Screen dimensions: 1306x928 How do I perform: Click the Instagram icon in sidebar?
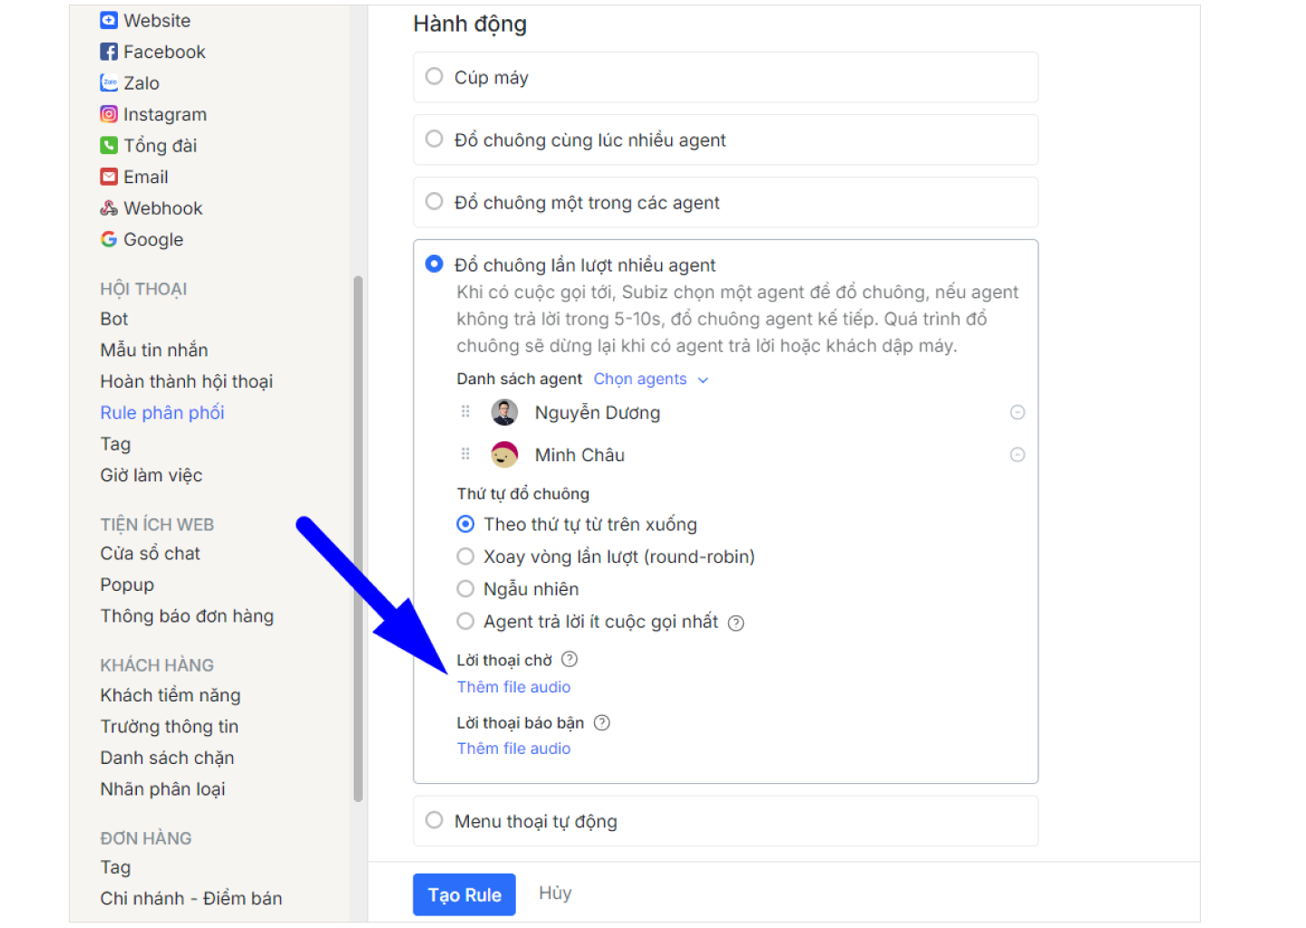[x=109, y=114]
